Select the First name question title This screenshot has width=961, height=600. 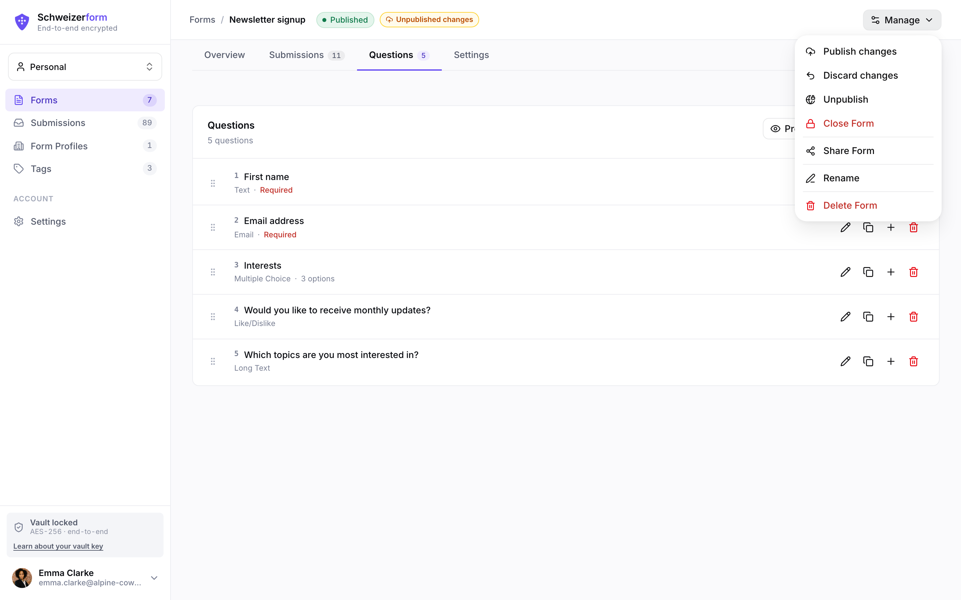267,177
